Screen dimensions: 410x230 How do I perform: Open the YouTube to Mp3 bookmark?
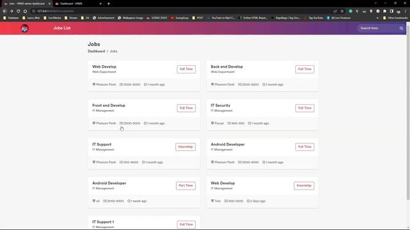(221, 18)
